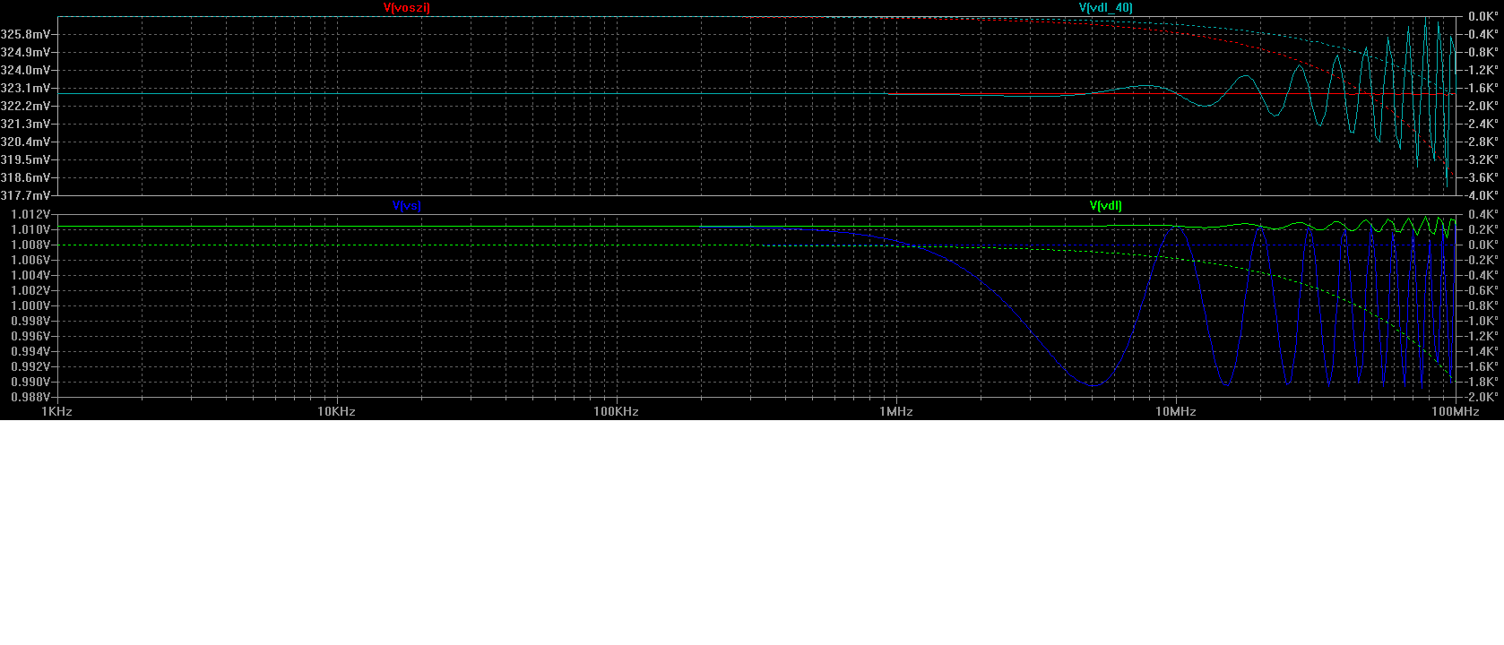The image size is (1504, 645).
Task: Select the 0.996V axis label
Action: coord(30,336)
